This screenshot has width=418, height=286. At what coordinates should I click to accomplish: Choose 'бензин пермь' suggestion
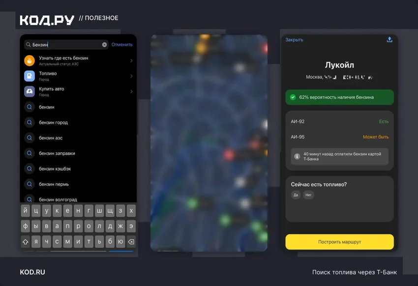tap(78, 184)
